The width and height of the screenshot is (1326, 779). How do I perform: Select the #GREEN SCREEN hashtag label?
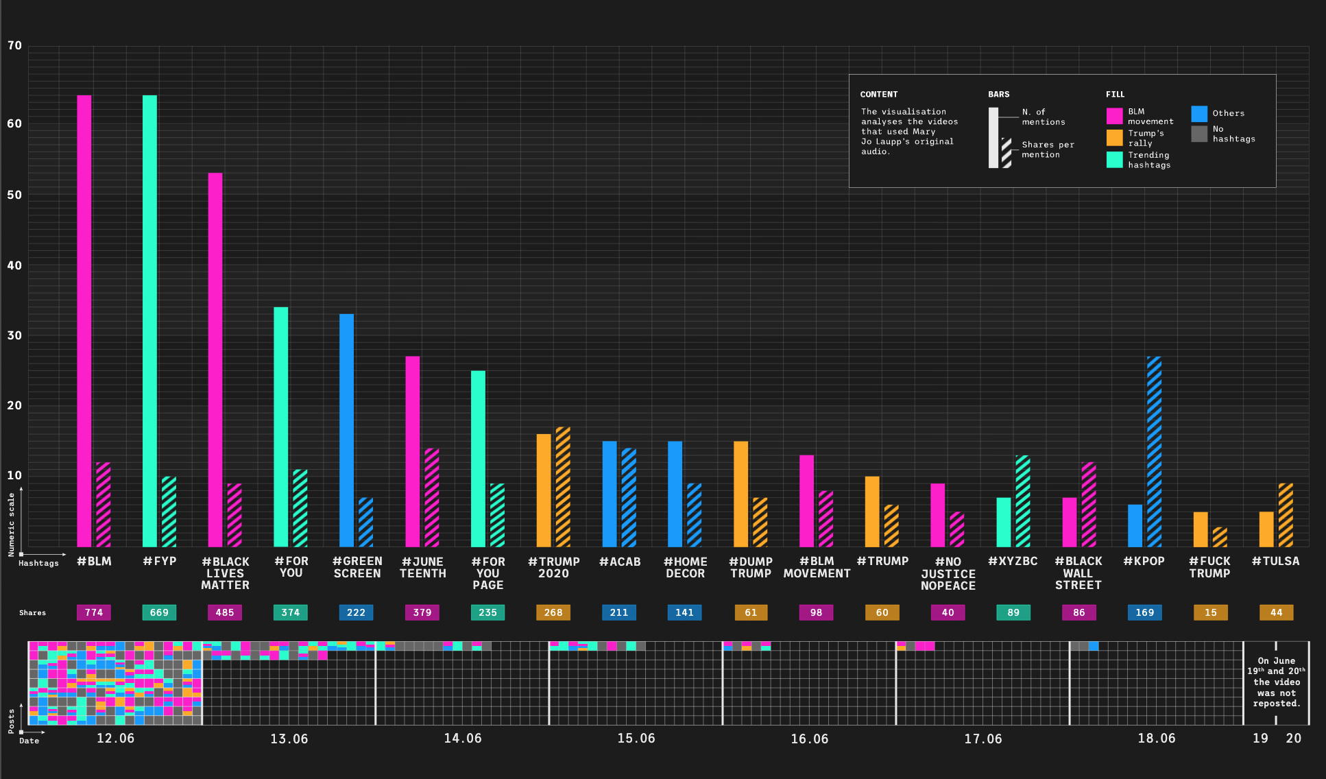coord(357,567)
